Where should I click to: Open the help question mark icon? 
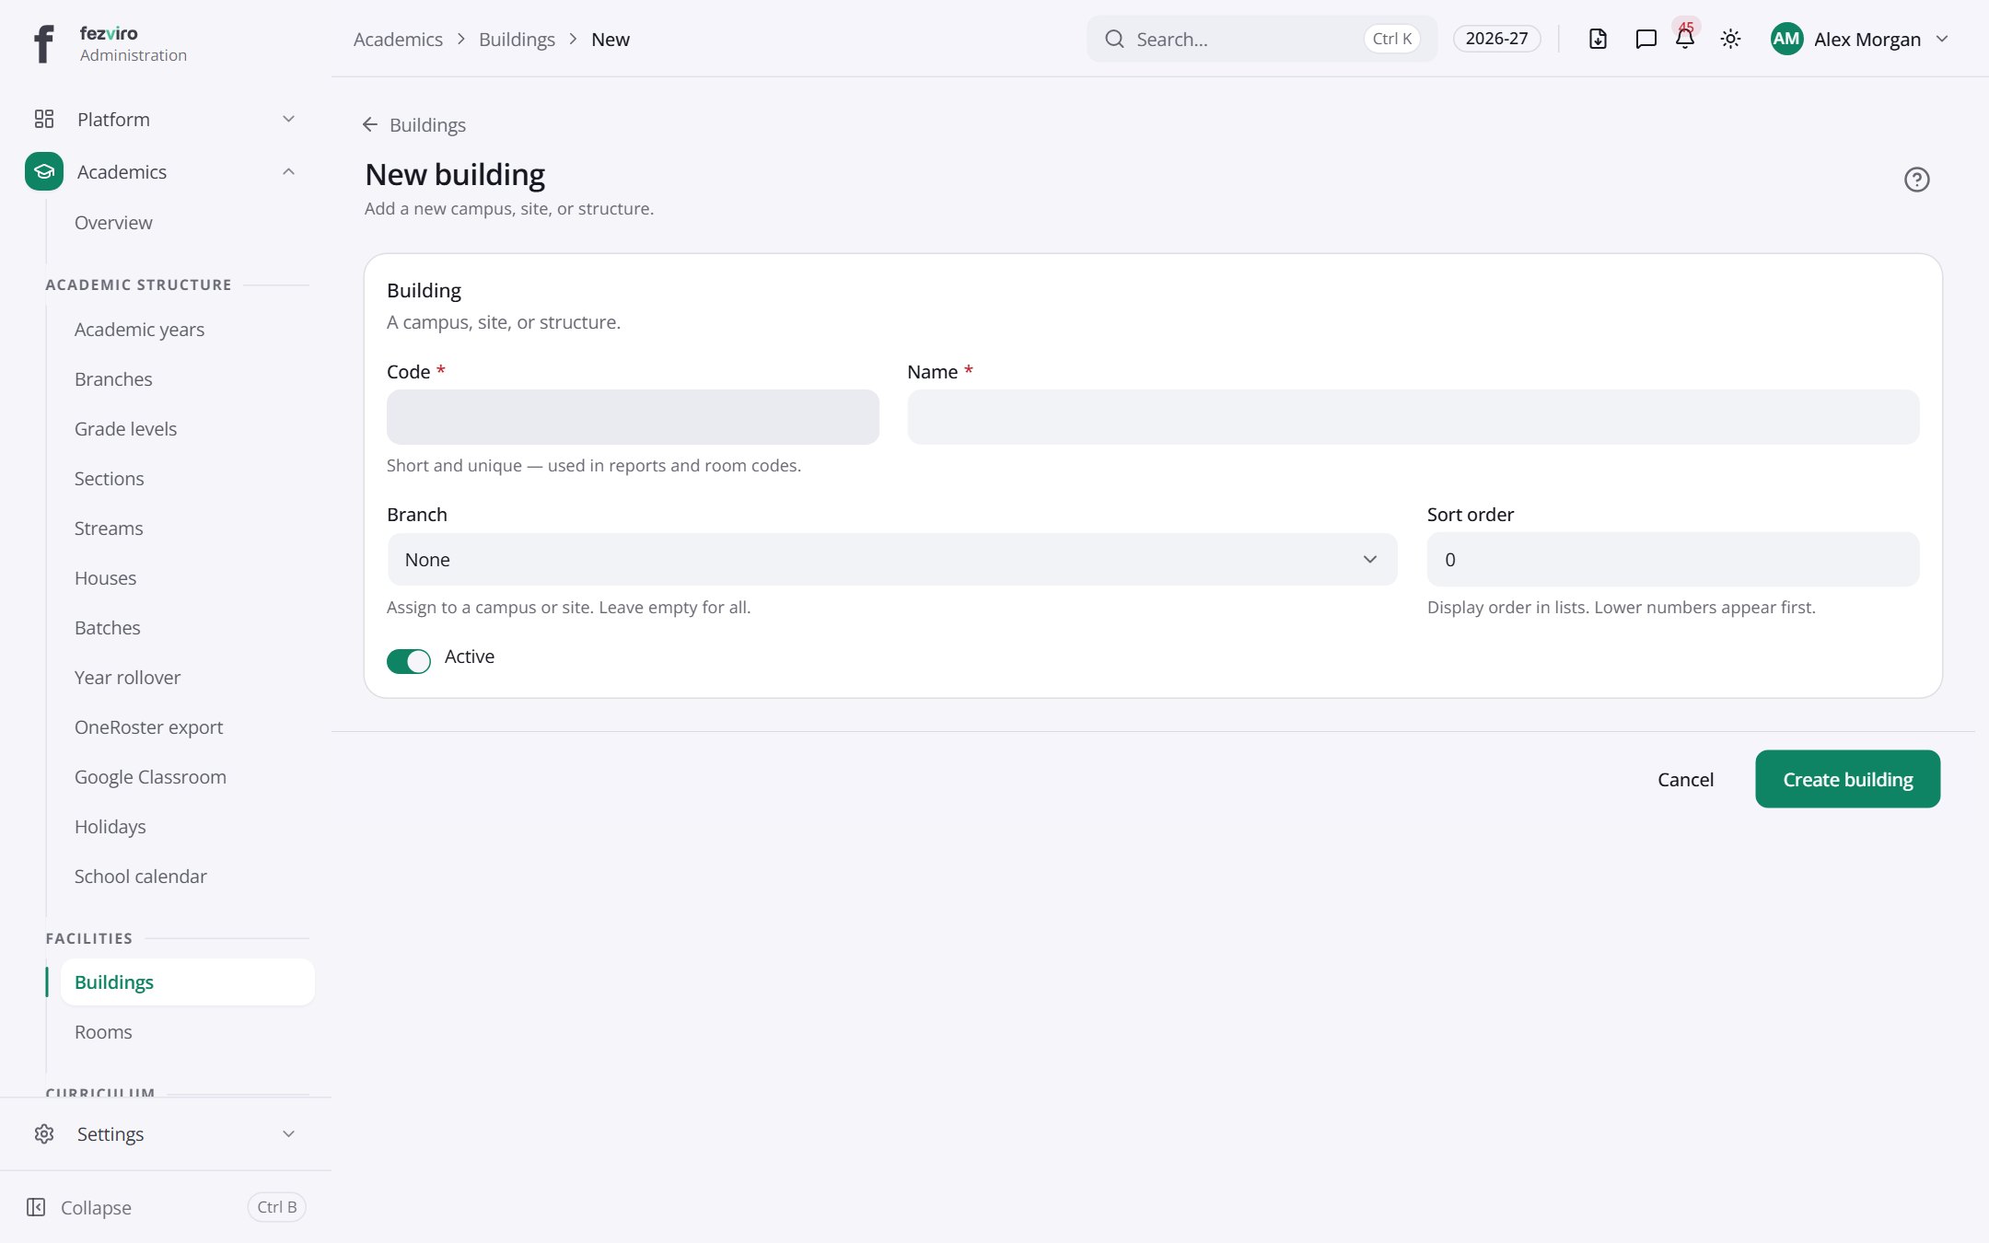point(1916,180)
